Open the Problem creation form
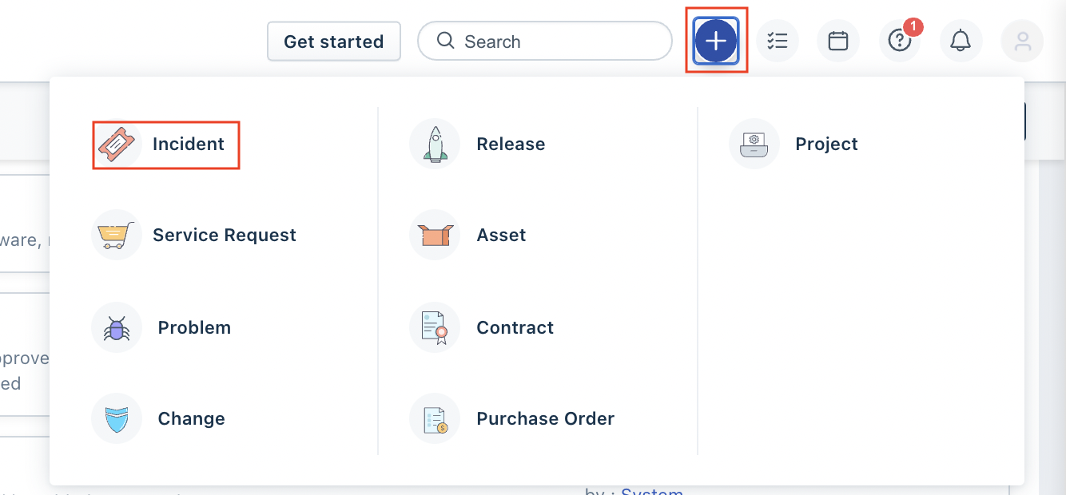The width and height of the screenshot is (1066, 495). point(194,327)
